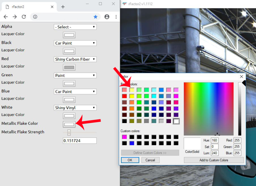Viewport: 256px width, 186px height.
Task: Click the luminance slider bar
Action: tap(240, 109)
